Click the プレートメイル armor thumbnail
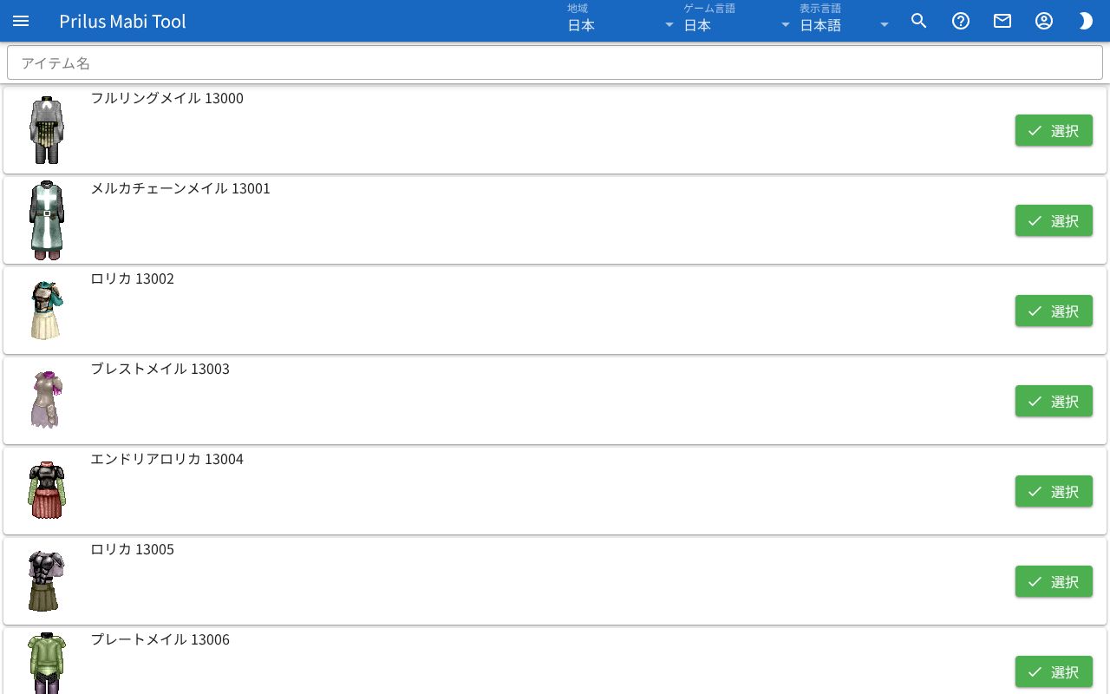The width and height of the screenshot is (1110, 694). point(47,664)
